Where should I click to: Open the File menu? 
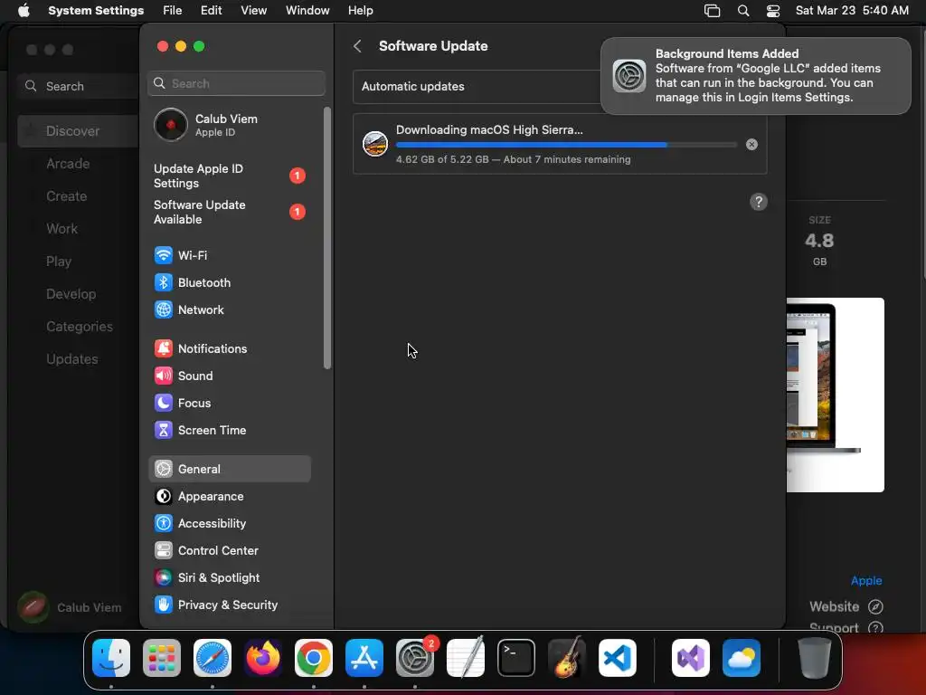pos(173,11)
